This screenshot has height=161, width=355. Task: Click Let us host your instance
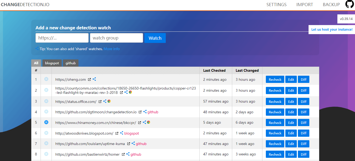(x=332, y=29)
